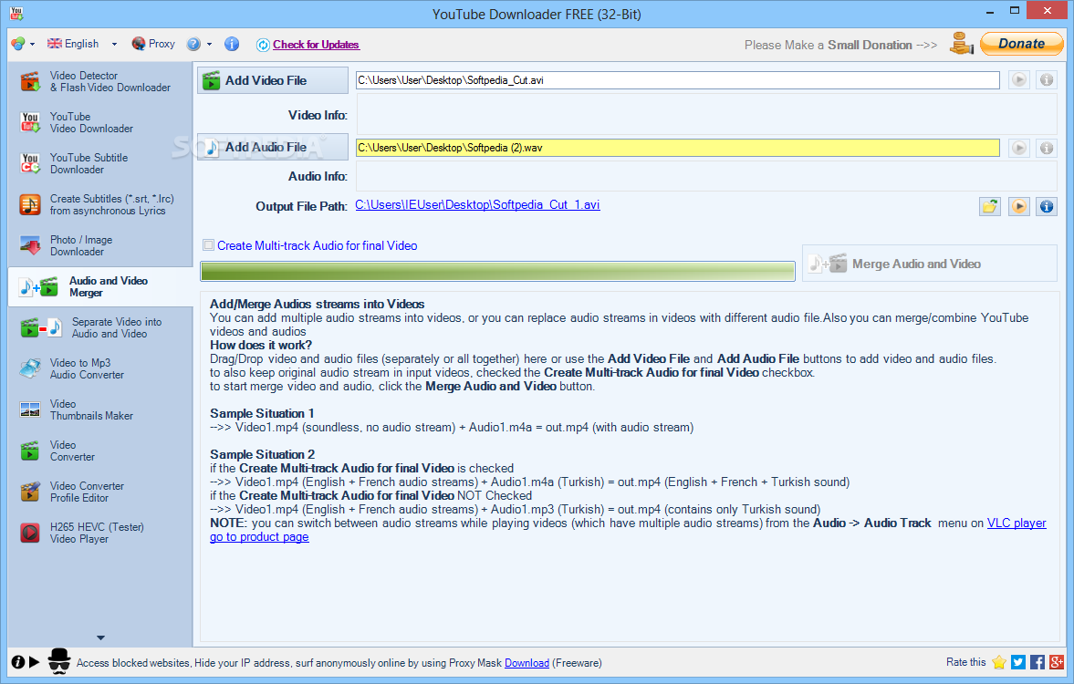The image size is (1074, 684).
Task: Click the go to product page link
Action: pyautogui.click(x=259, y=537)
